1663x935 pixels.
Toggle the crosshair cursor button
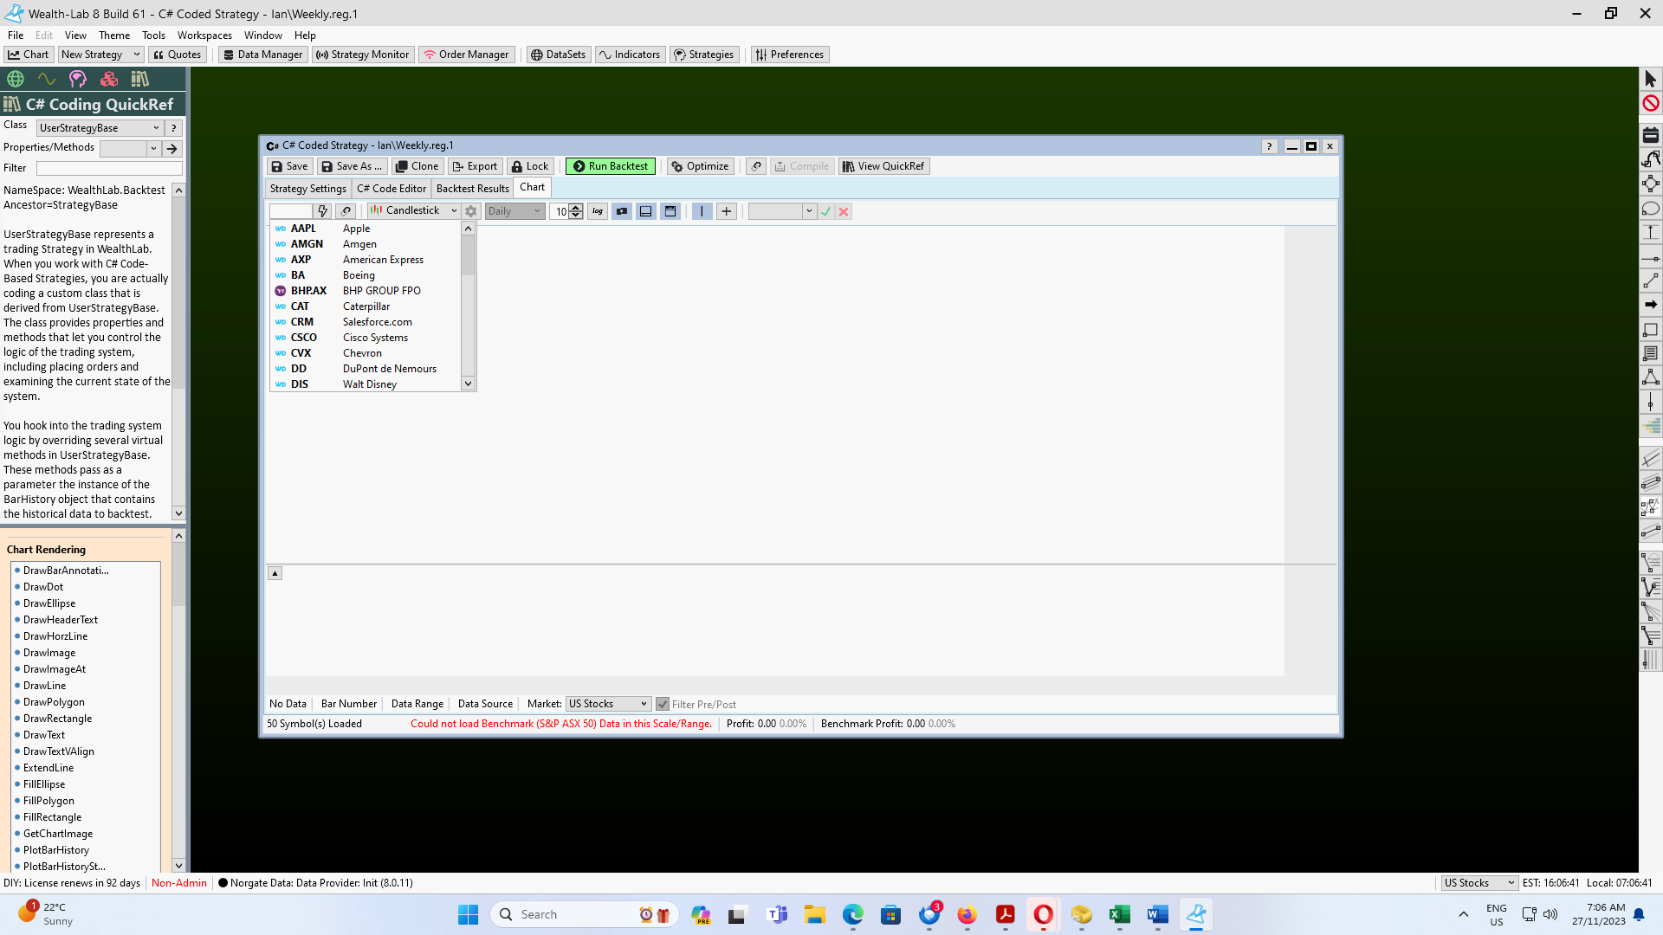[727, 211]
